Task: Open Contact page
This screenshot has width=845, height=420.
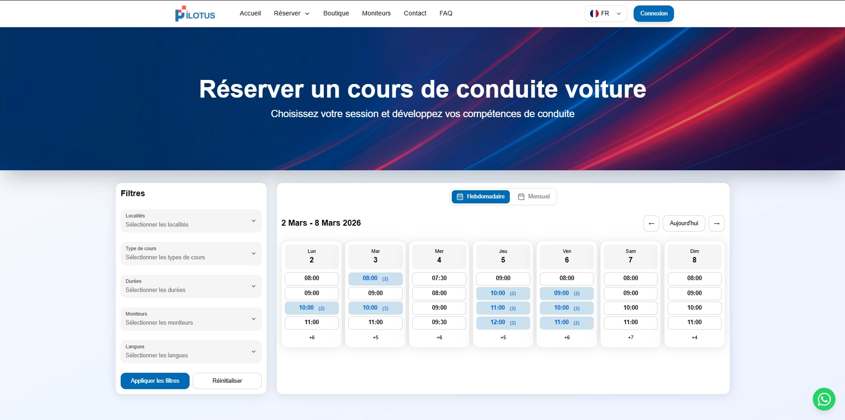Action: click(x=415, y=13)
